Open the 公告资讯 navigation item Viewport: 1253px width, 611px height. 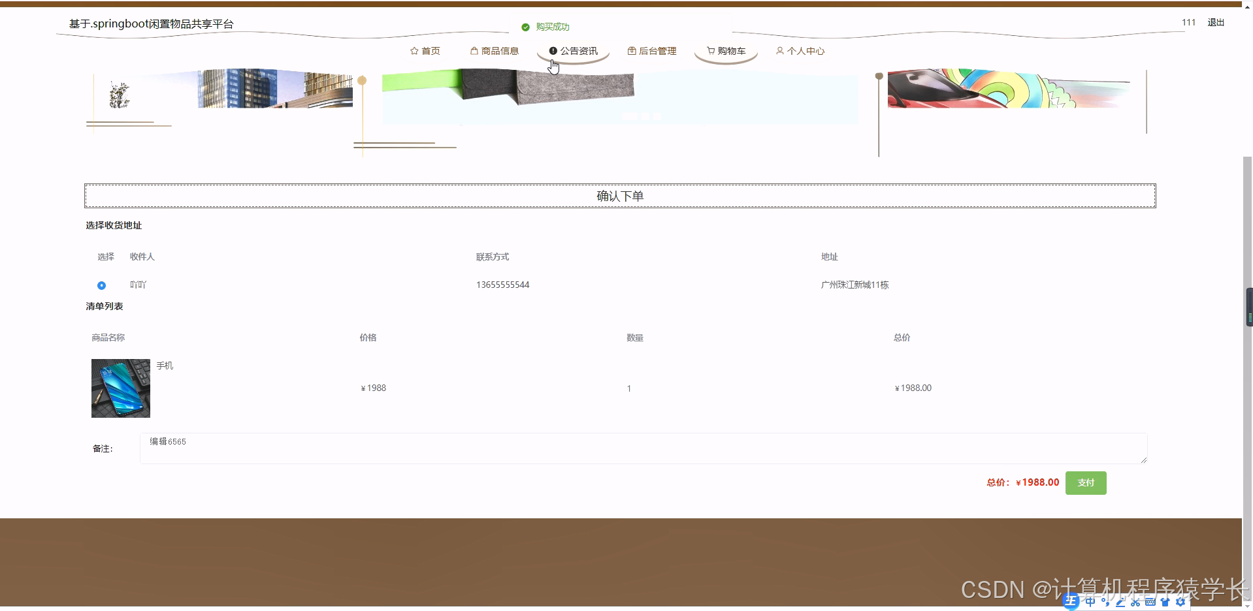point(579,50)
